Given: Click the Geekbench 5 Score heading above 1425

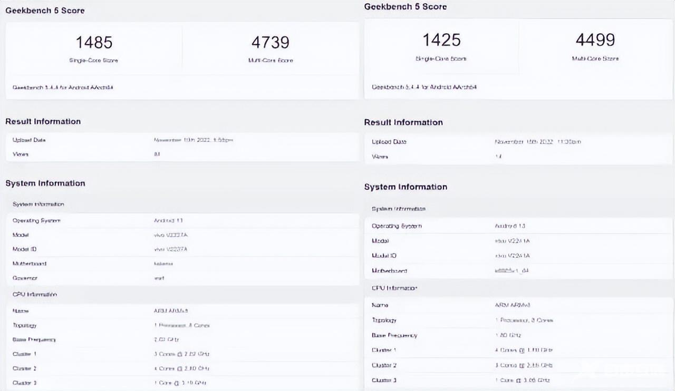Looking at the screenshot, I should (x=406, y=7).
